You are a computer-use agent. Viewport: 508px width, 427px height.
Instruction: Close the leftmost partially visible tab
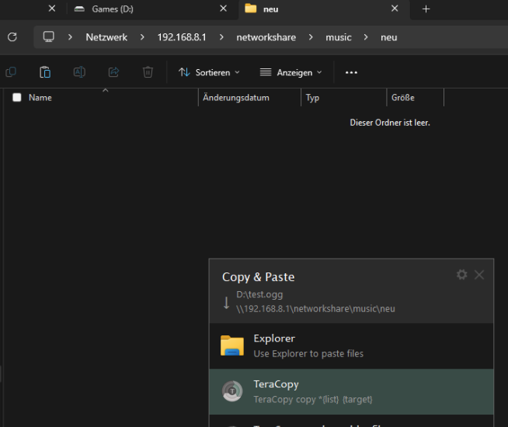[x=52, y=9]
